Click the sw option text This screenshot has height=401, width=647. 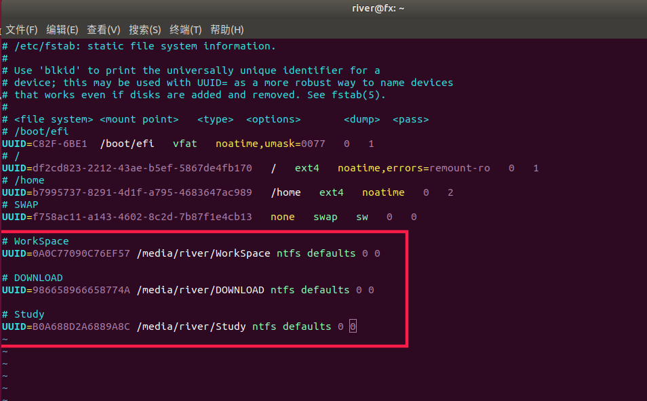(362, 217)
